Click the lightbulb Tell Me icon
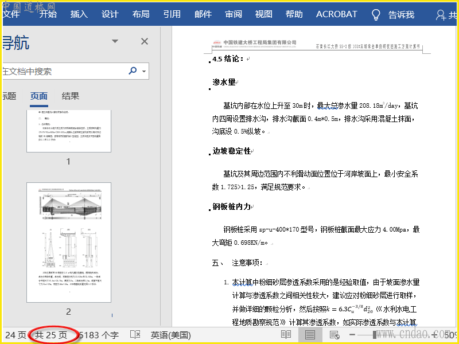 pos(376,15)
